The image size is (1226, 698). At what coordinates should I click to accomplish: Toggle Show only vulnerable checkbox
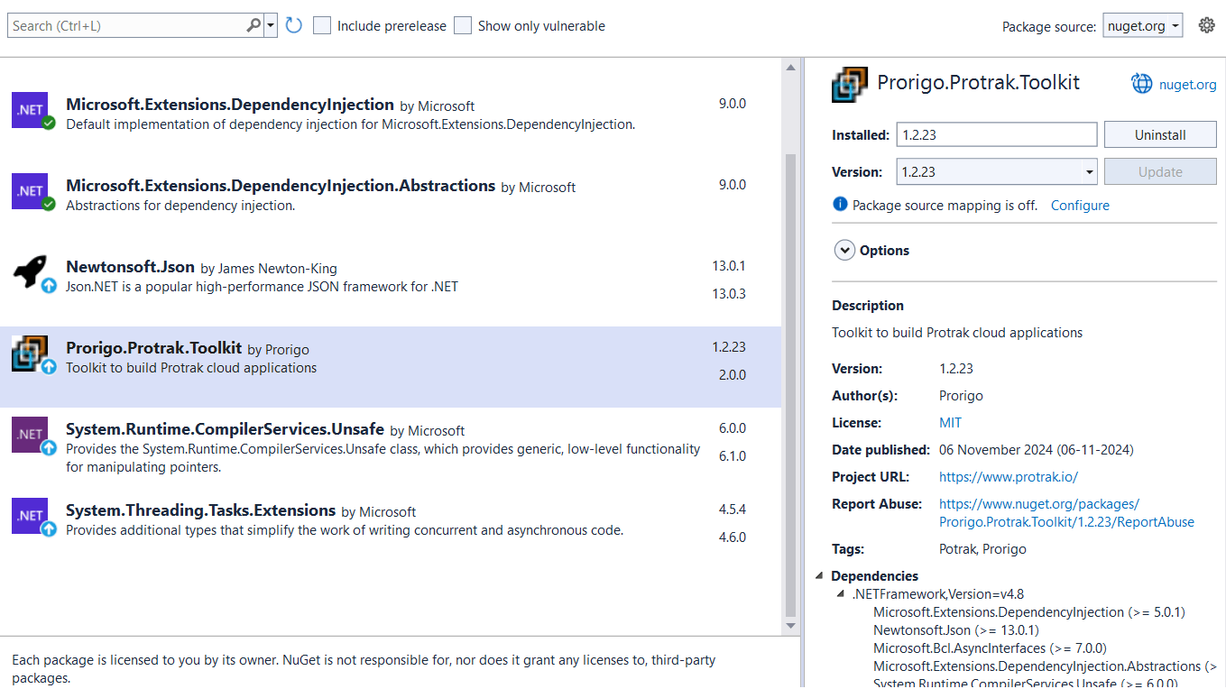pyautogui.click(x=463, y=25)
